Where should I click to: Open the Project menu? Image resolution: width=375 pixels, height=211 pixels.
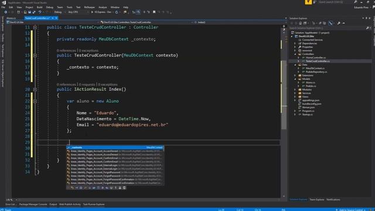(x=29, y=8)
